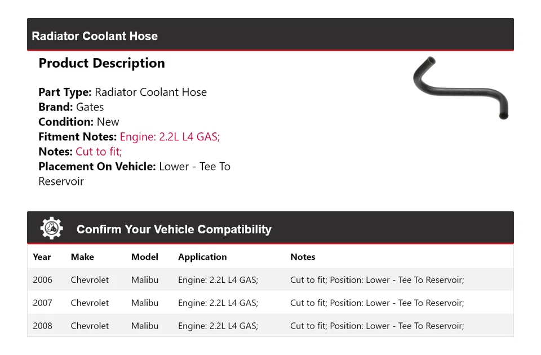Click the red 'Cut to fit;' note text
The width and height of the screenshot is (541, 355).
(x=99, y=152)
